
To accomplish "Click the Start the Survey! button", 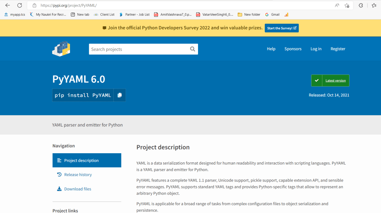I will tap(282, 28).
